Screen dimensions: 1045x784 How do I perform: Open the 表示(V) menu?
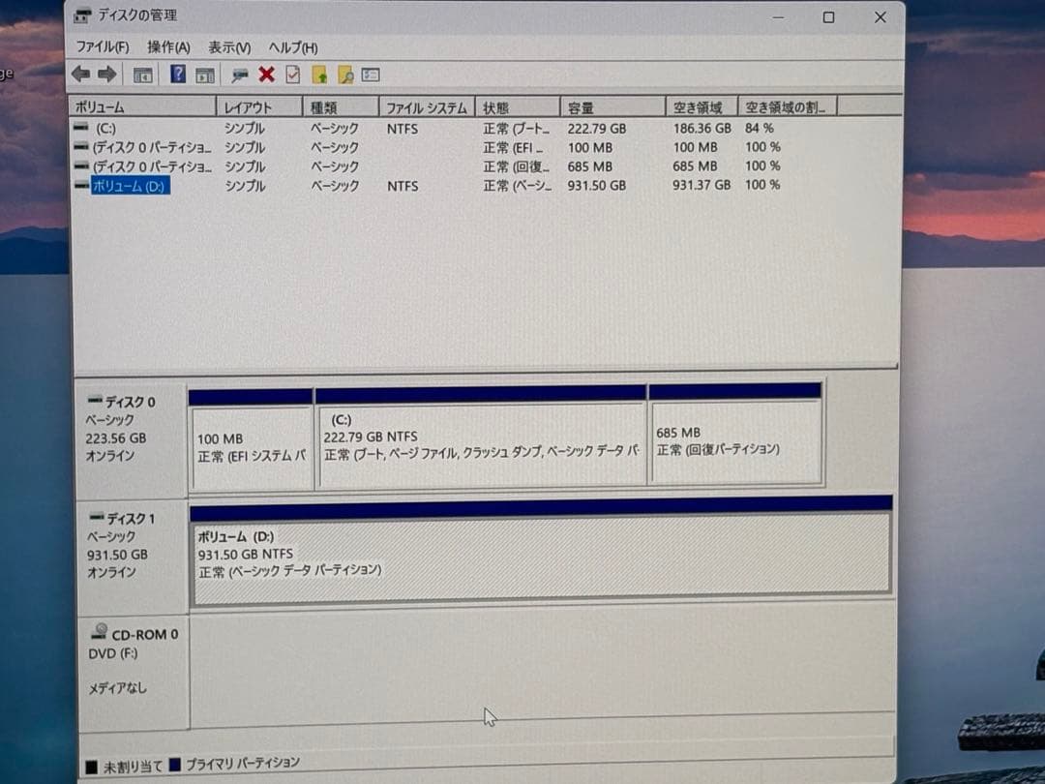tap(226, 46)
